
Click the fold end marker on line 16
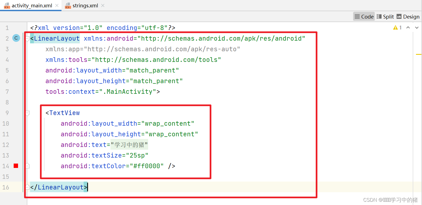click(x=27, y=187)
